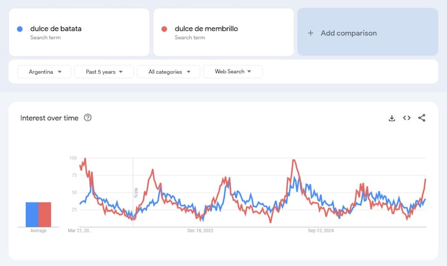Viewport: 447px width, 266px height.
Task: Click the Note marker on the chart
Action: point(136,192)
